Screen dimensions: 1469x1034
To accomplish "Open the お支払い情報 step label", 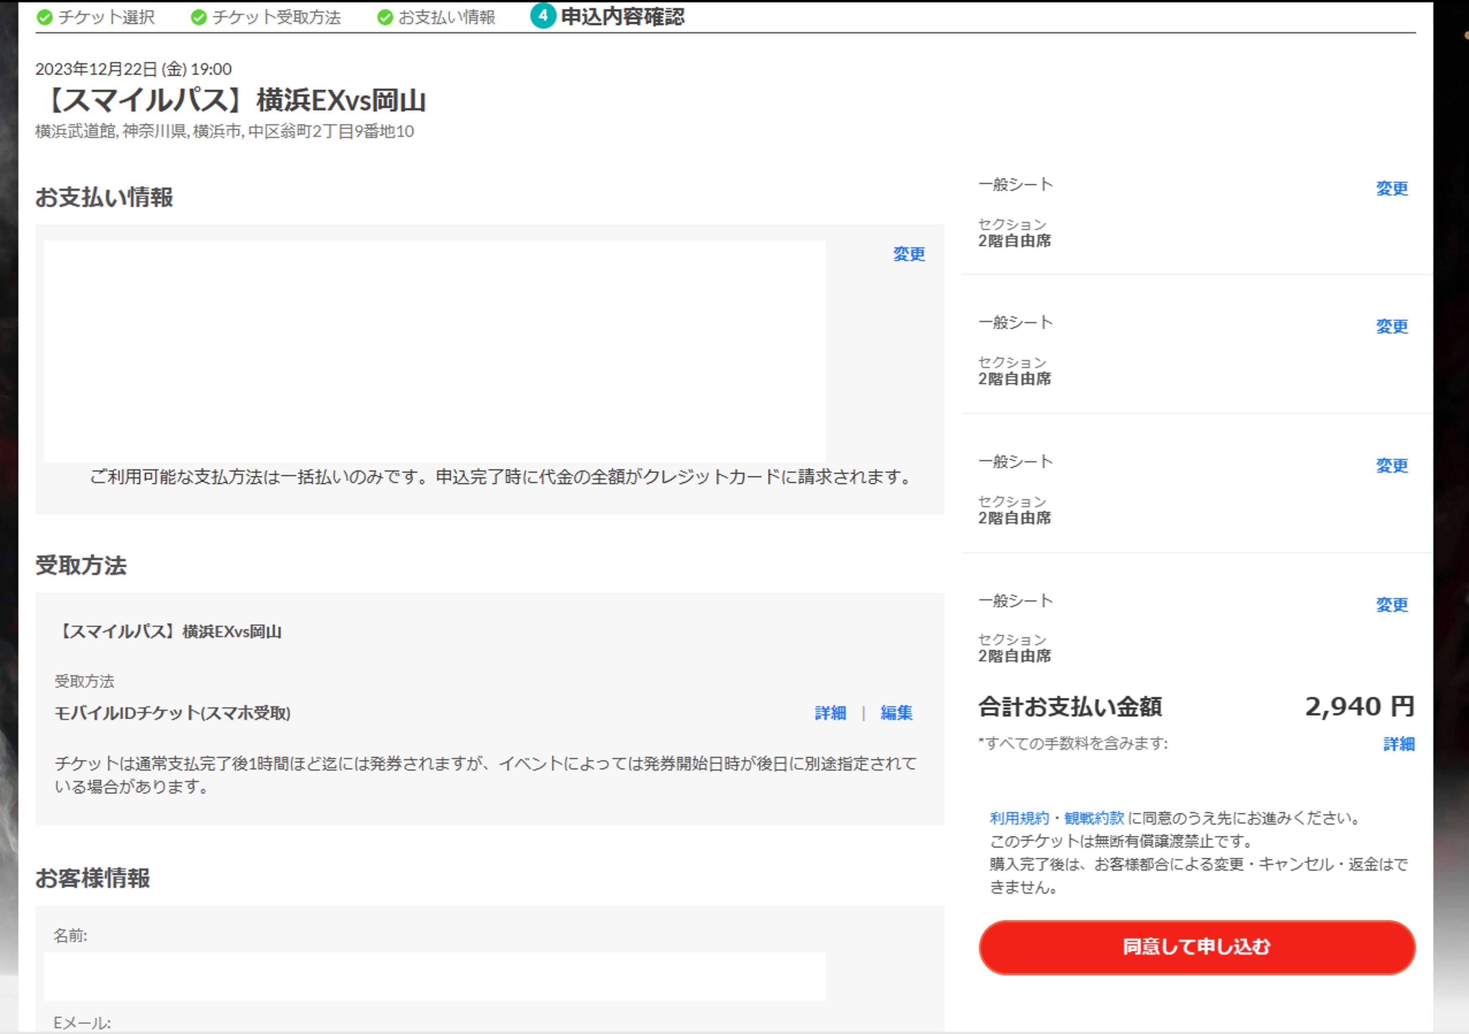I will 447,17.
